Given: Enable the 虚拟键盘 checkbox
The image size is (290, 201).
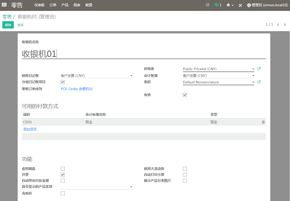Looking at the screenshot, I should tap(63, 169).
